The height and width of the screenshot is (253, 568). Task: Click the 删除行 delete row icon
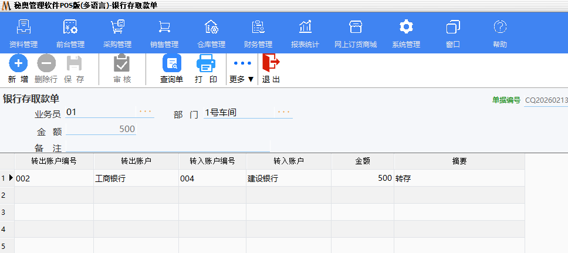point(46,63)
